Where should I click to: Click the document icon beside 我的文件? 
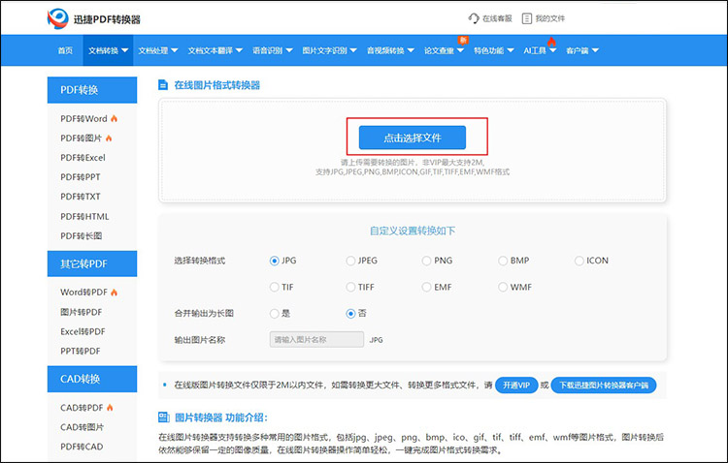[x=526, y=18]
